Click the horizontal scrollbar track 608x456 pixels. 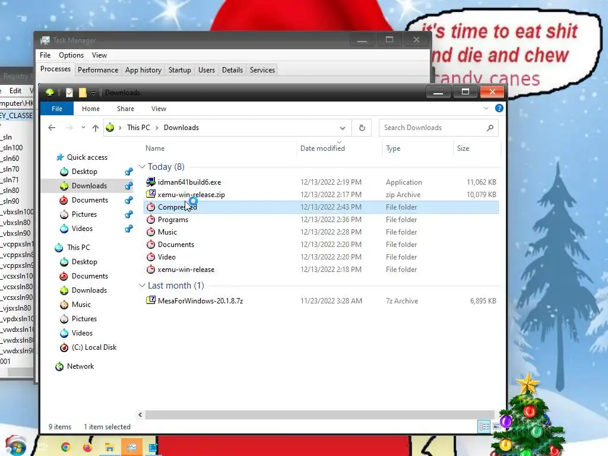point(320,414)
